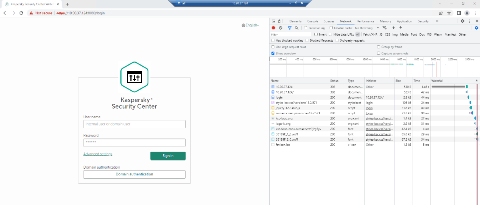
Task: Check 3rd-party requests
Action: pyautogui.click(x=337, y=40)
